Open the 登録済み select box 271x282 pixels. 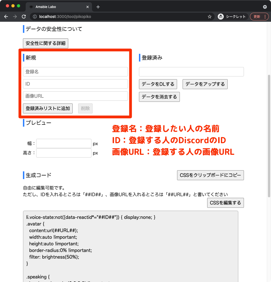191,72
